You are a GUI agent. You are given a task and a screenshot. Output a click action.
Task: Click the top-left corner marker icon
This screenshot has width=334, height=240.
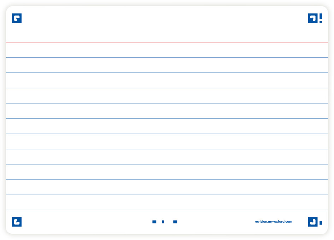pyautogui.click(x=17, y=18)
